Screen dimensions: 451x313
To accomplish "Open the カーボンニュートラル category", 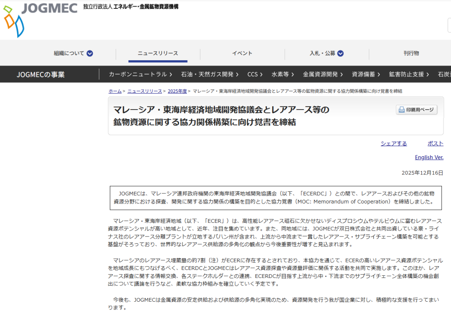I will click(140, 74).
